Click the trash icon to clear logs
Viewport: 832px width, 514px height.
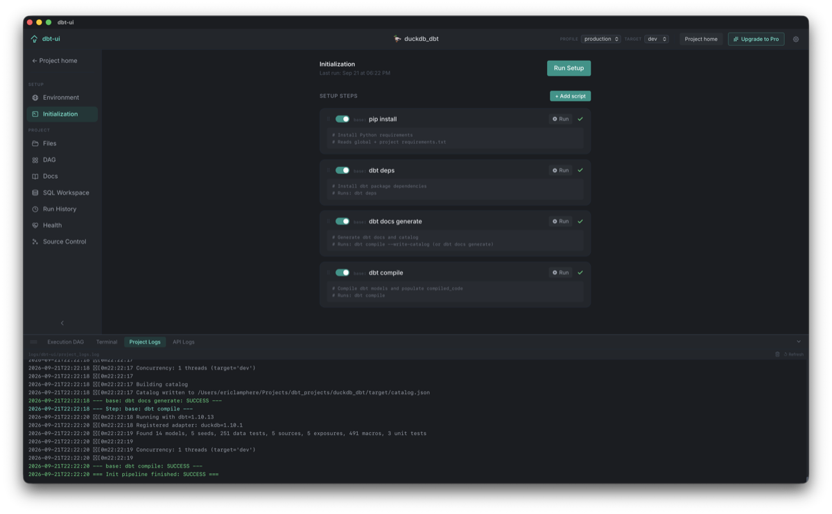coord(777,354)
